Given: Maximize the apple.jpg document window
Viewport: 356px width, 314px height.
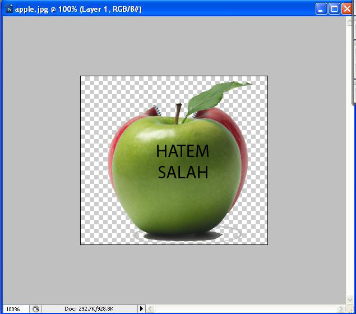Looking at the screenshot, I should pos(334,9).
